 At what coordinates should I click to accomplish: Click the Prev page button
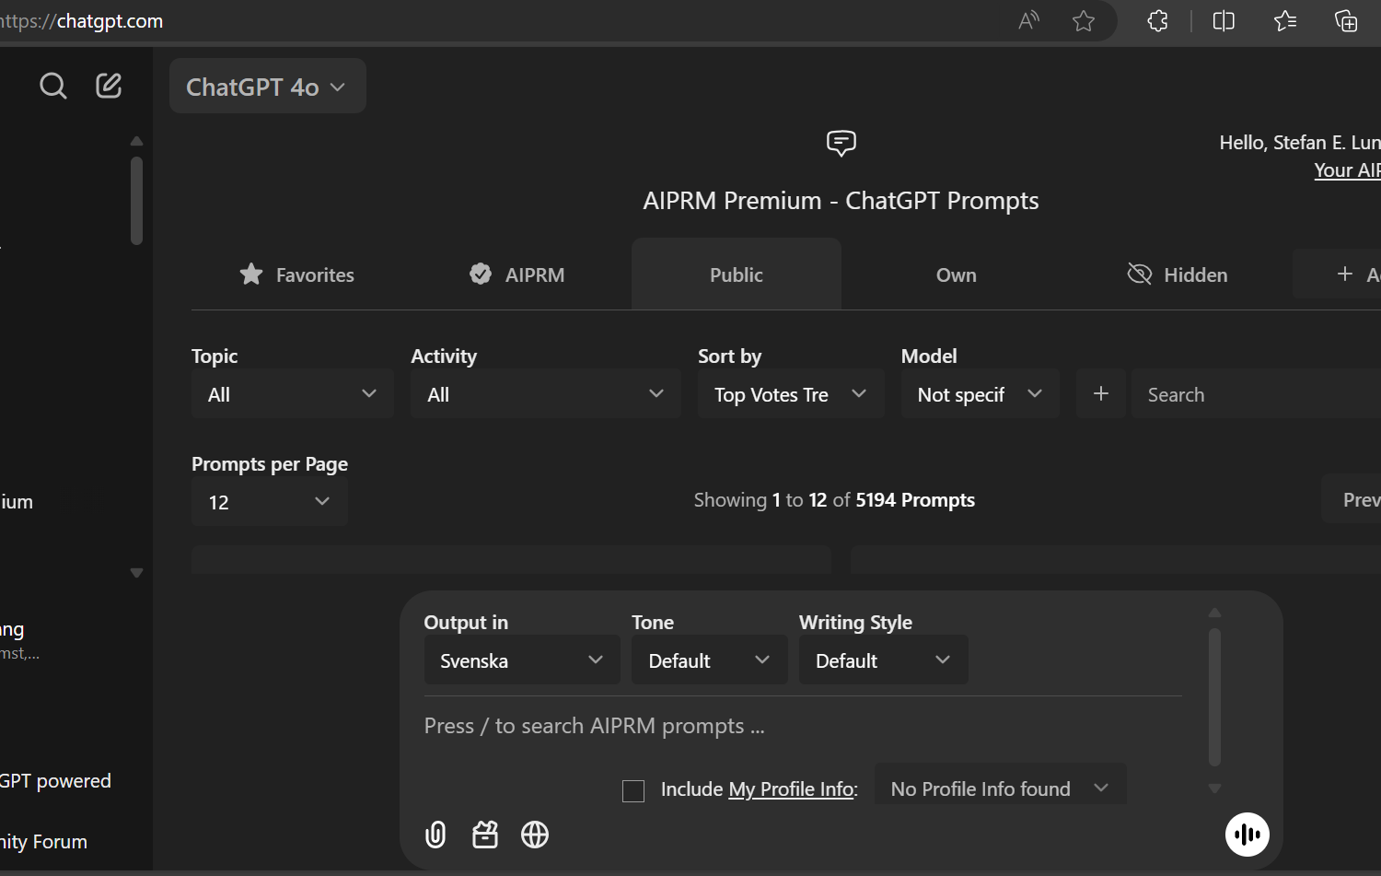1352,499
